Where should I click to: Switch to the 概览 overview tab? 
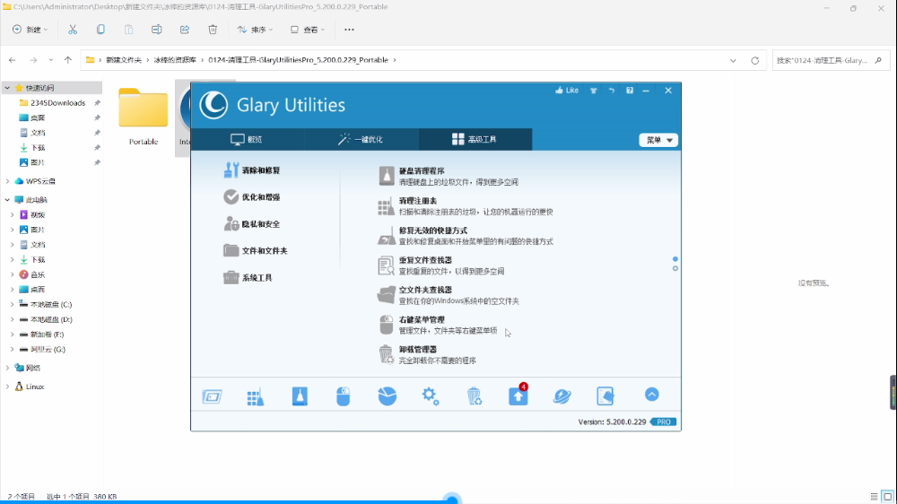247,140
